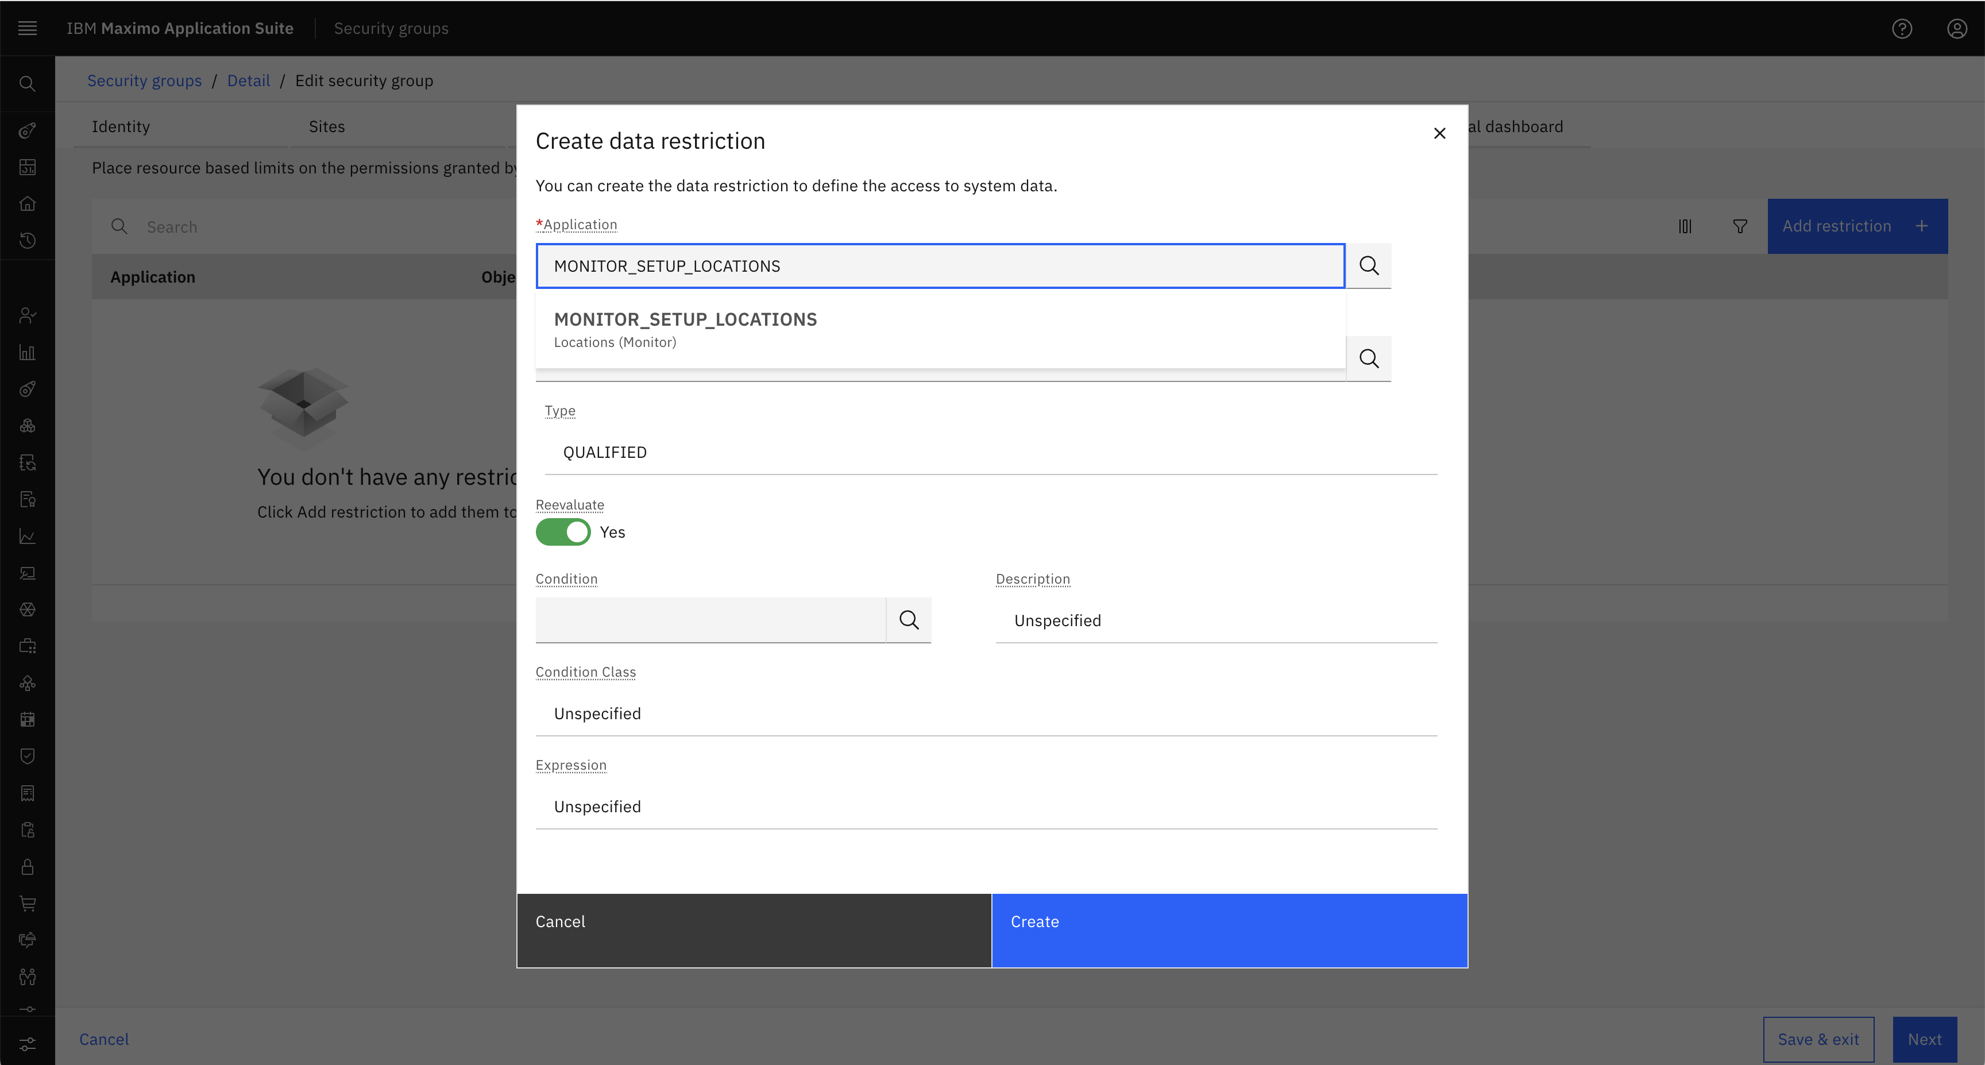The image size is (1985, 1065).
Task: Open the bar chart icon in sidebar
Action: (x=28, y=352)
